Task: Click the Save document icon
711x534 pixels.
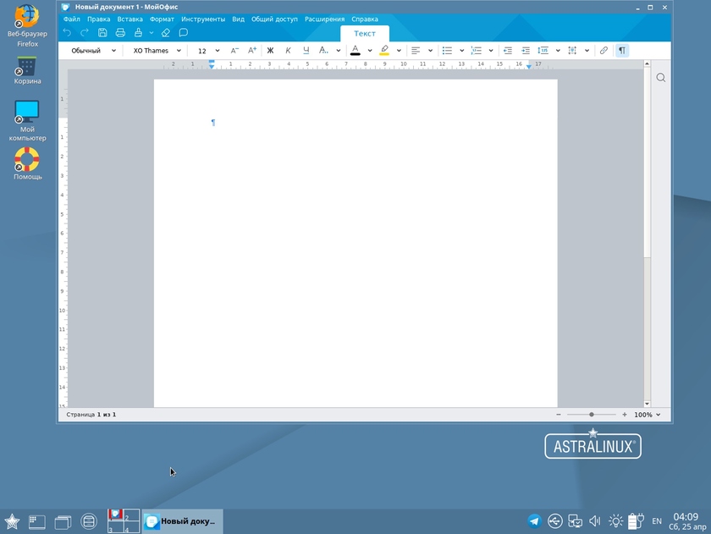Action: click(x=102, y=33)
